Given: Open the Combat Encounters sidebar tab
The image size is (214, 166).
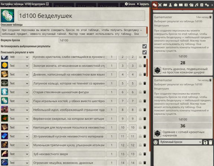Looking at the screenshot, I should click(x=160, y=5).
